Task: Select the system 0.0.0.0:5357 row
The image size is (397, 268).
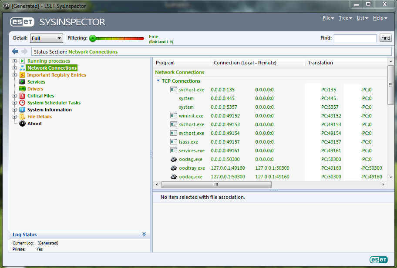Action: pos(270,107)
